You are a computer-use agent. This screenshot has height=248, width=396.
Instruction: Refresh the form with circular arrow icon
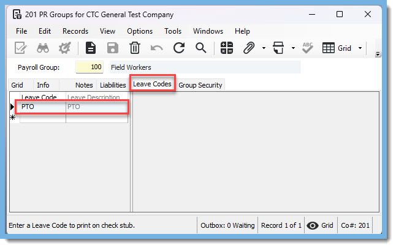point(179,48)
